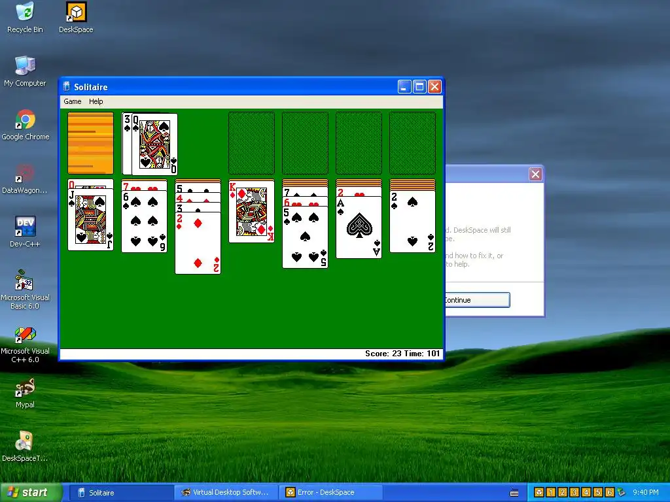Click the Solitaire title bar icon
Screen dimensions: 670x502
(67, 87)
